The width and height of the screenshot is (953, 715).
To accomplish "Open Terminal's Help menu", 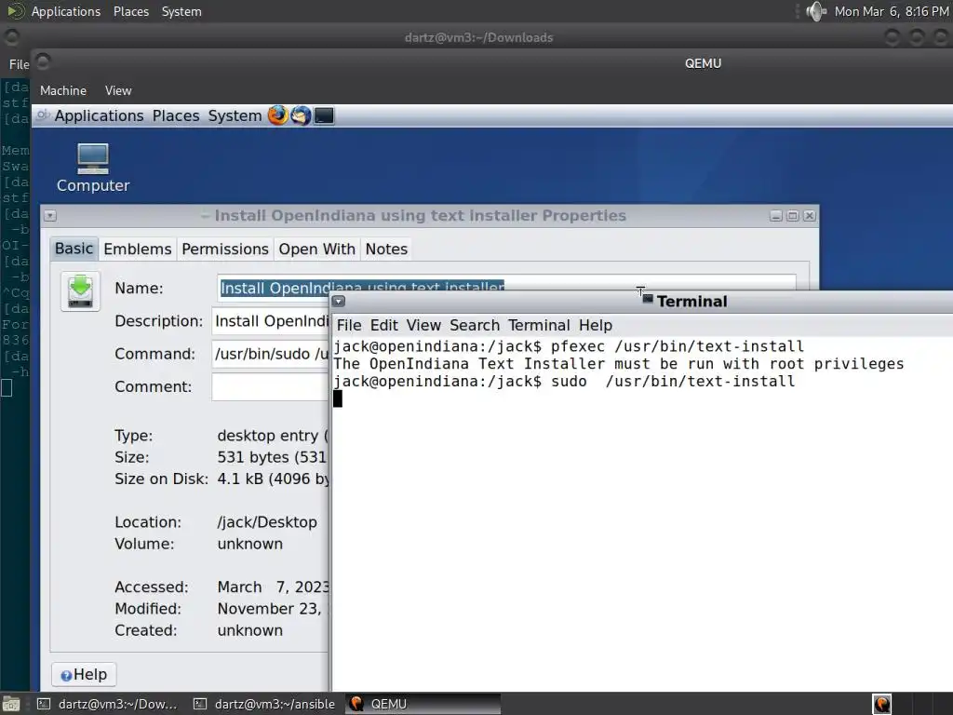I will pyautogui.click(x=595, y=325).
